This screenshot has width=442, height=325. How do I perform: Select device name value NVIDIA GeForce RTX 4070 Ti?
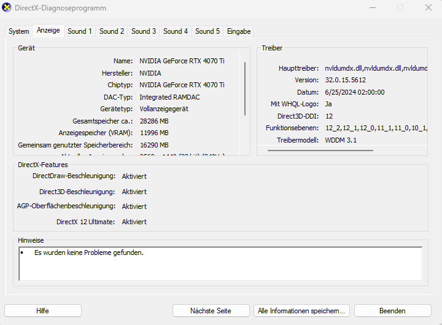tap(182, 61)
